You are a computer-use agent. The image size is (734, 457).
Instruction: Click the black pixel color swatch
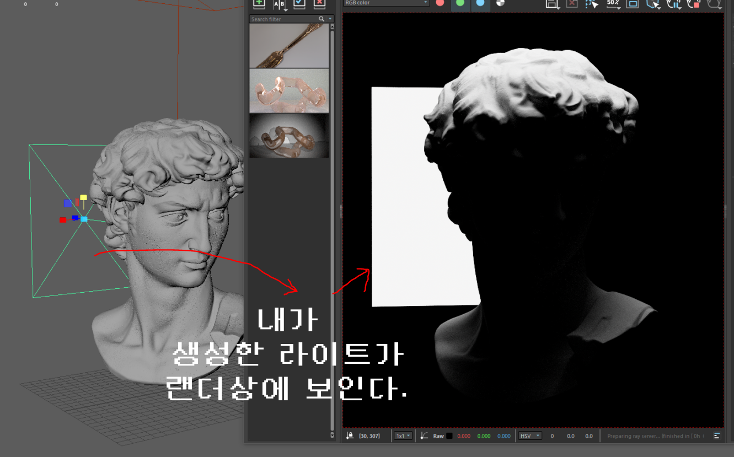449,436
